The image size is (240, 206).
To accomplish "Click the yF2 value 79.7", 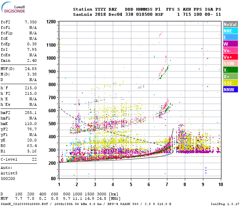I will click(x=32, y=129).
